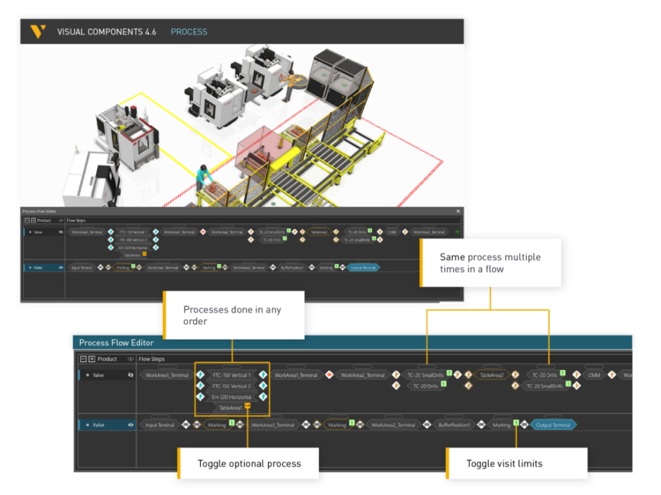661x495 pixels.
Task: Click transport icon left of FTC-150 Vertical 1
Action: tap(200, 375)
